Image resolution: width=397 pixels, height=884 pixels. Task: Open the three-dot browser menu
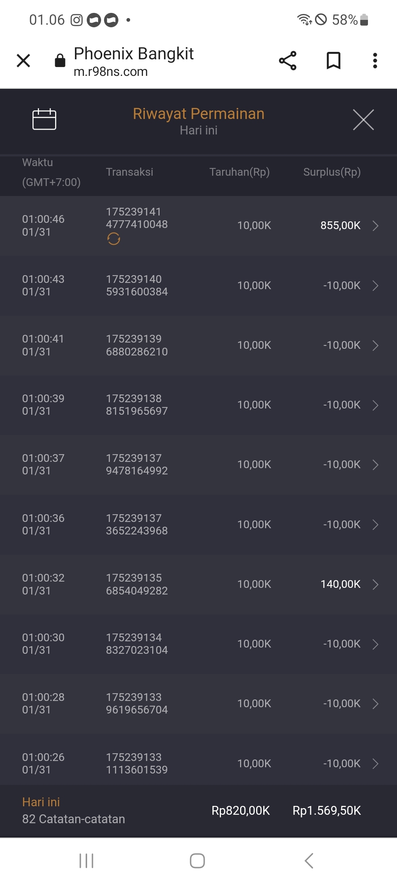(375, 60)
